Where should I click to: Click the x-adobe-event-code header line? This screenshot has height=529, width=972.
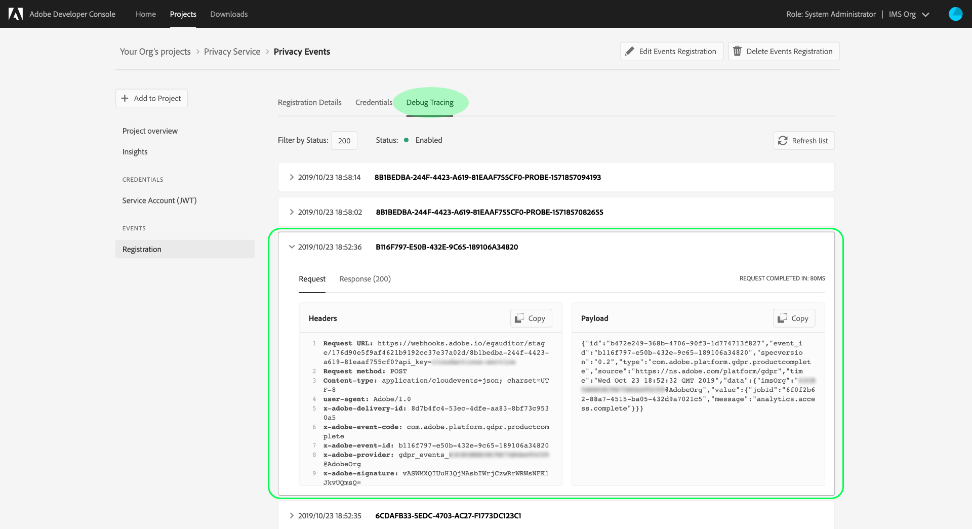436,432
